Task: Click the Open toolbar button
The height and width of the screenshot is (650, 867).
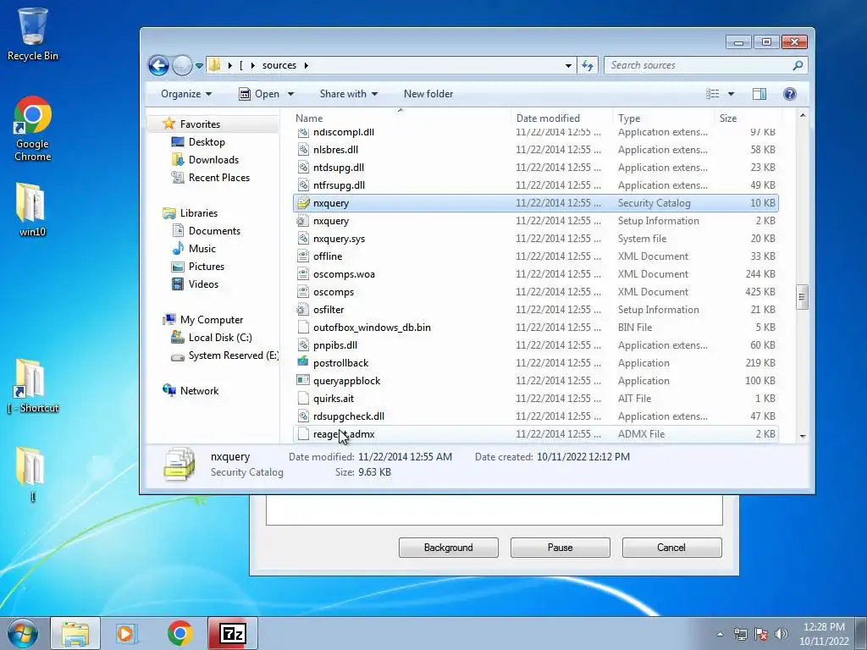Action: click(x=259, y=94)
